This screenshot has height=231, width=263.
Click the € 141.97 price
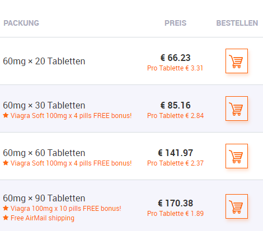(x=175, y=153)
